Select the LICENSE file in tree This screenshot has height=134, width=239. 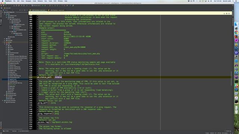[9, 97]
